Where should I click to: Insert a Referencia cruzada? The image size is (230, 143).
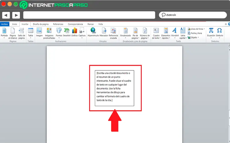click(113, 33)
